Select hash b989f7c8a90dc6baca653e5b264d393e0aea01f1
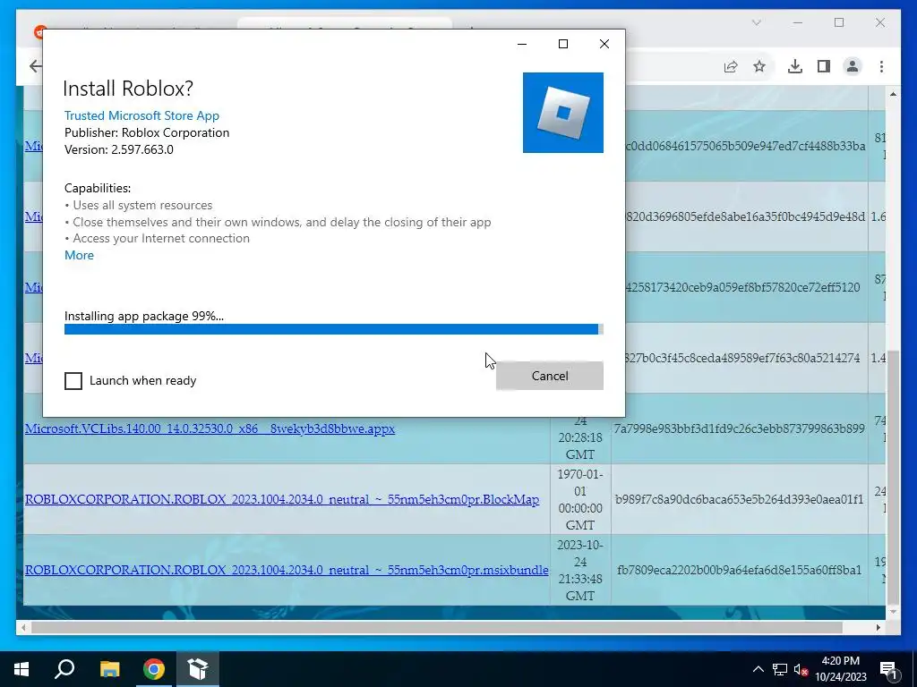This screenshot has height=687, width=917. click(739, 499)
